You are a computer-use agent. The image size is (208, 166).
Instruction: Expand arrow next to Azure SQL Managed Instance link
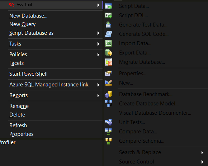coord(98,85)
